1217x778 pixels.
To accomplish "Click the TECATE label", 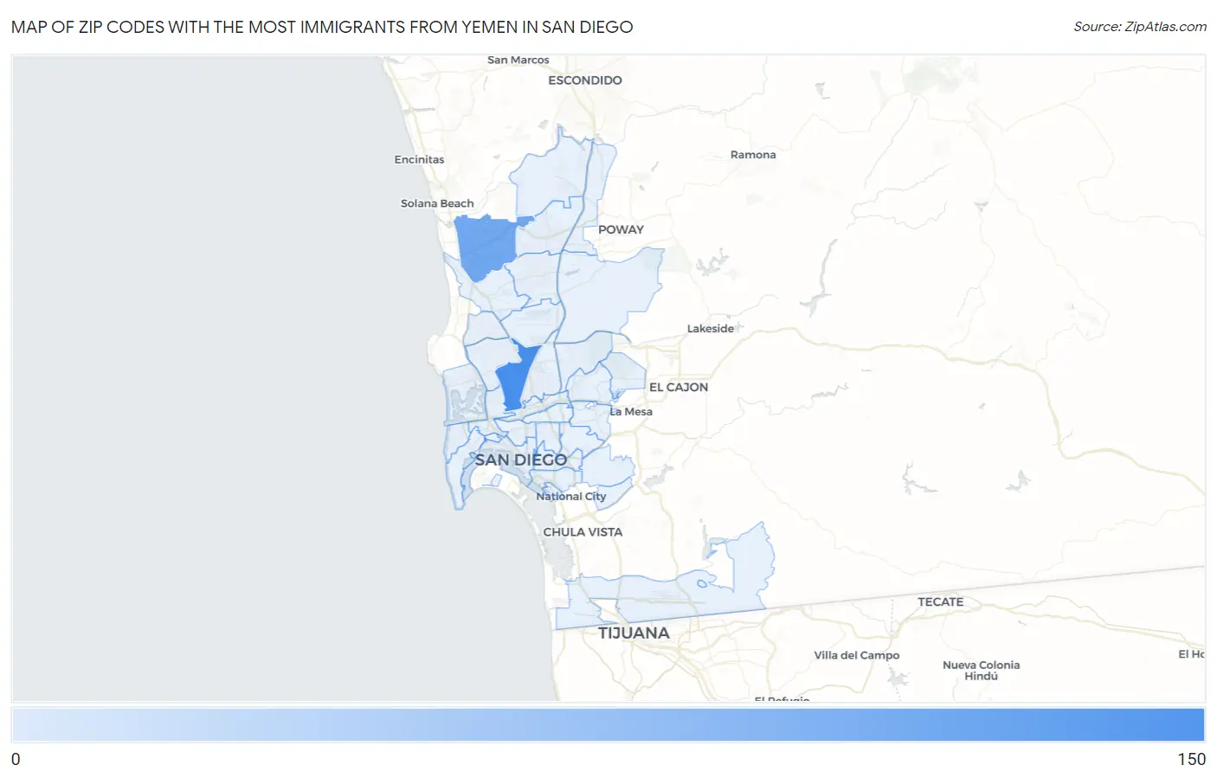I will coord(941,602).
